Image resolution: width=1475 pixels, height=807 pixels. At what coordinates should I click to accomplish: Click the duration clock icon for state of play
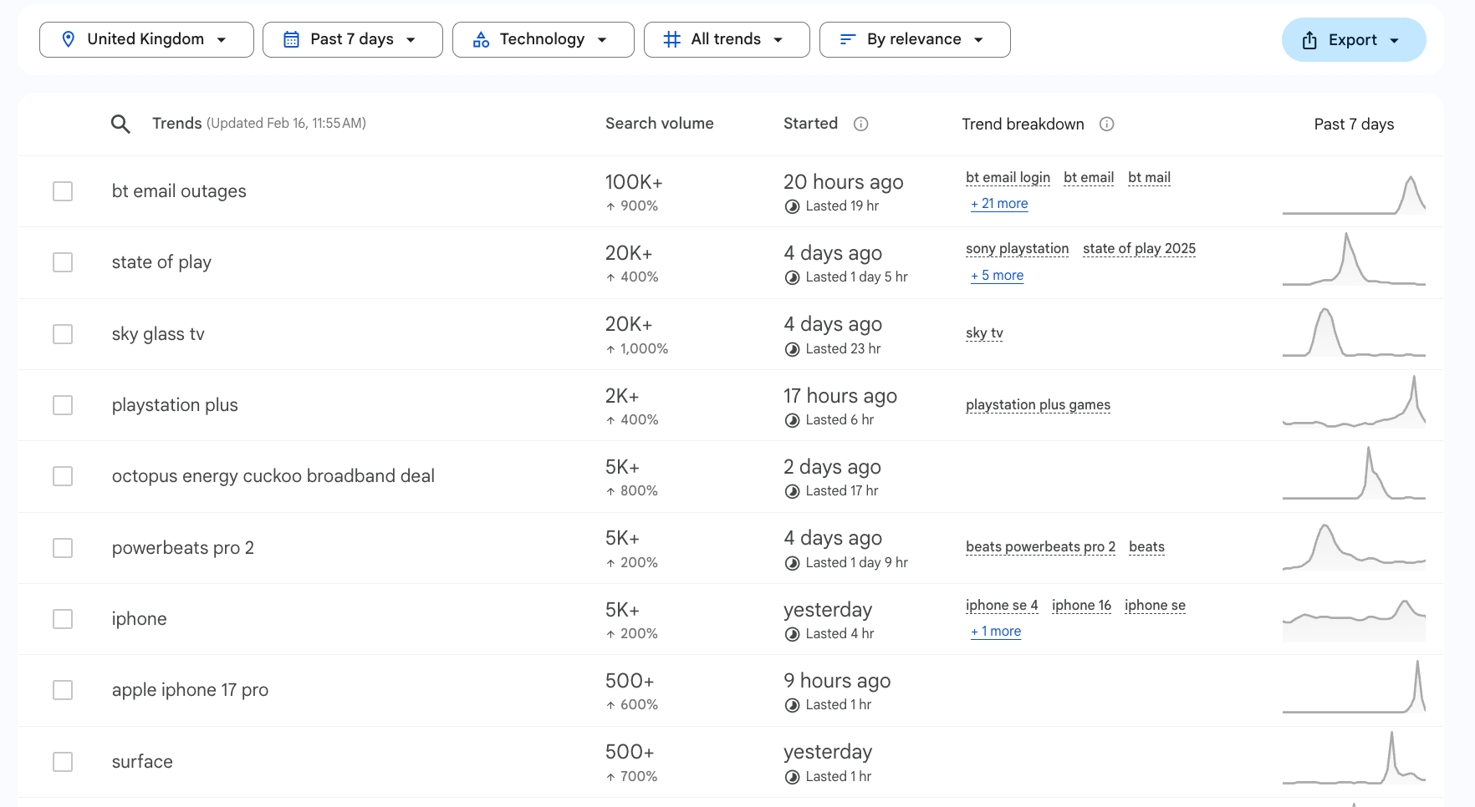pyautogui.click(x=792, y=277)
